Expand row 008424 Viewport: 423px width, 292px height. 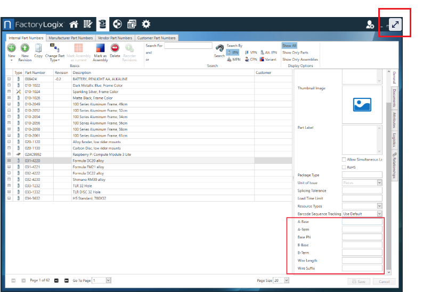click(9, 79)
